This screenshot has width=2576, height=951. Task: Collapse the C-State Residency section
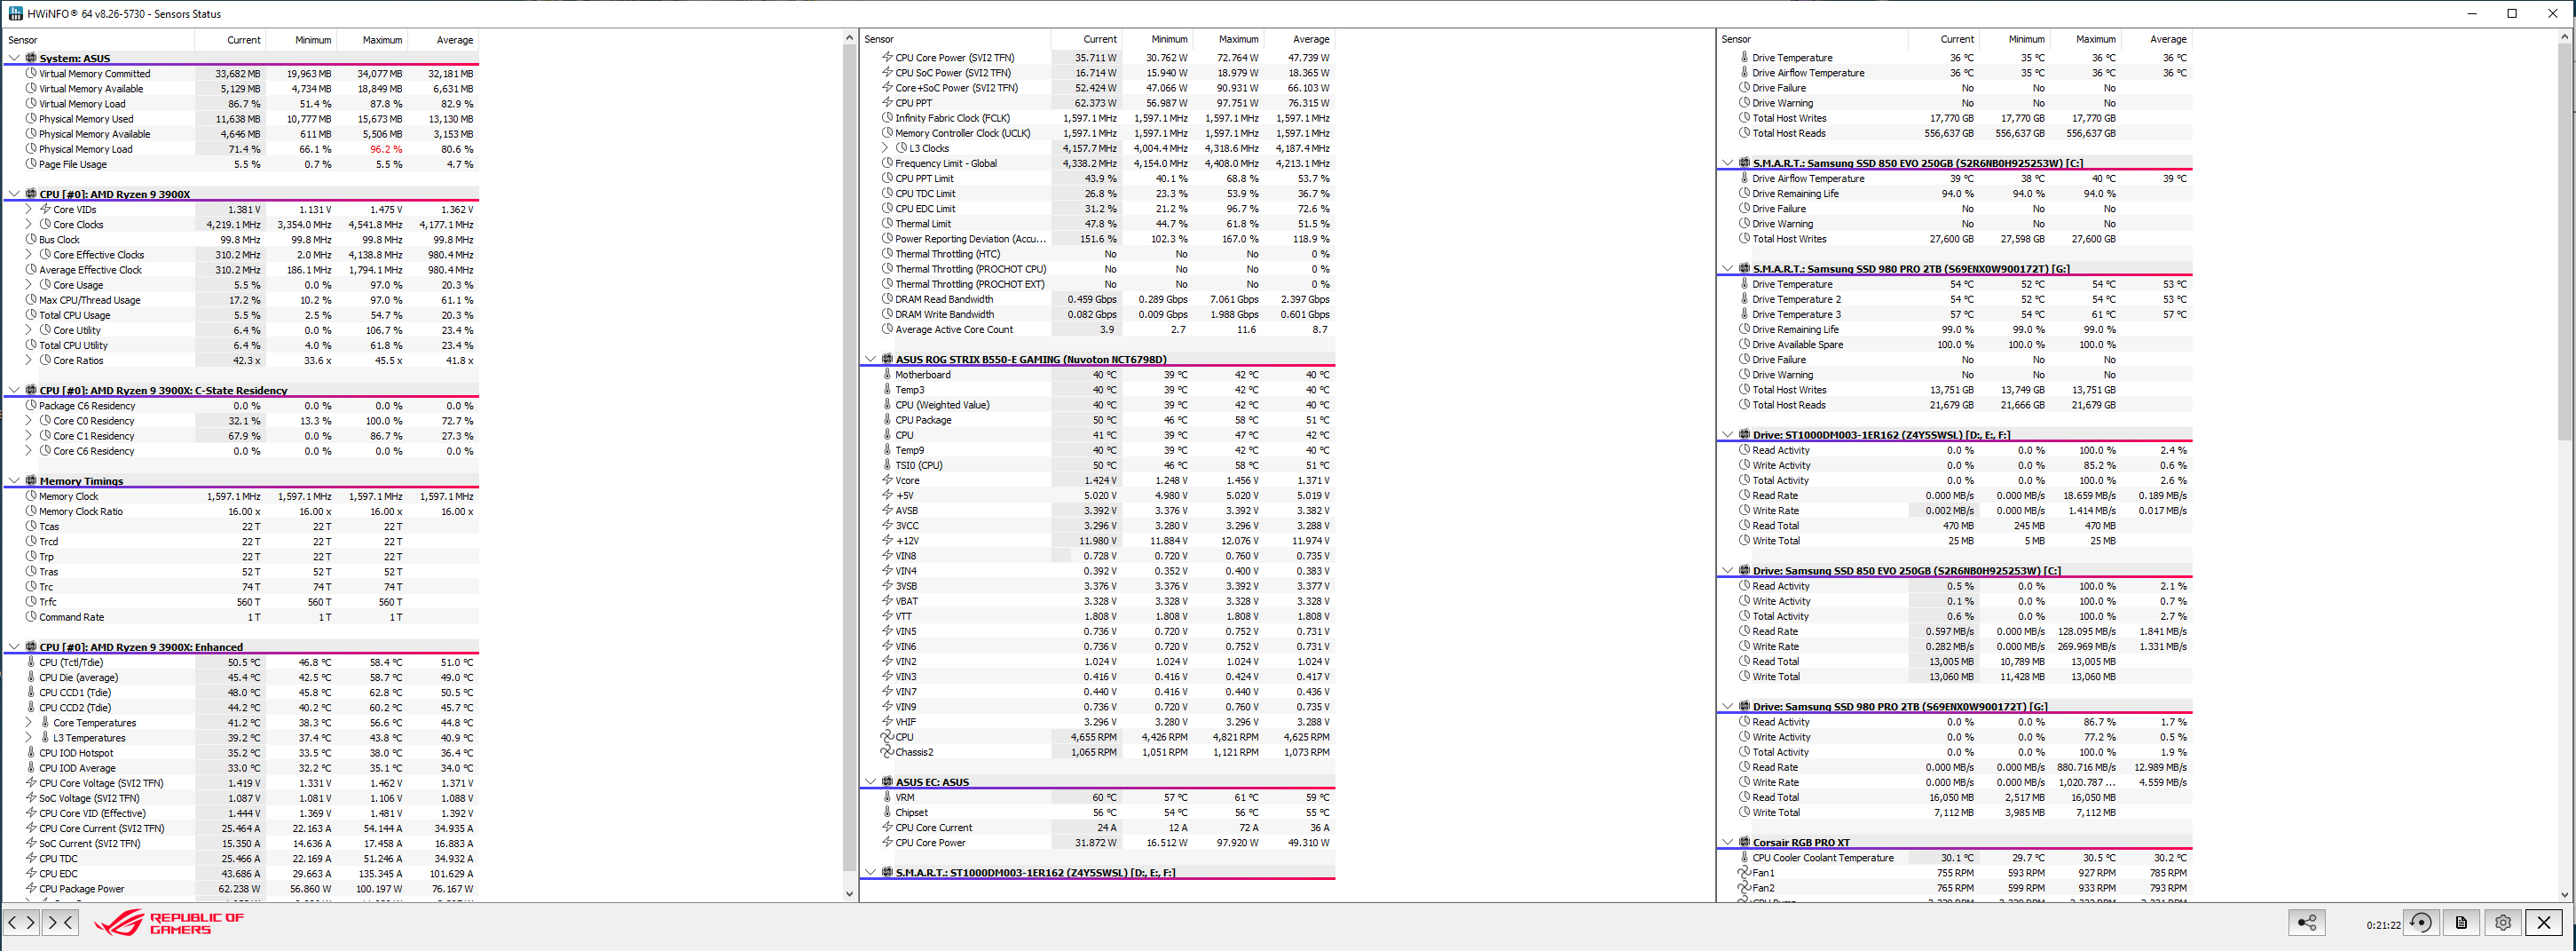coord(14,391)
